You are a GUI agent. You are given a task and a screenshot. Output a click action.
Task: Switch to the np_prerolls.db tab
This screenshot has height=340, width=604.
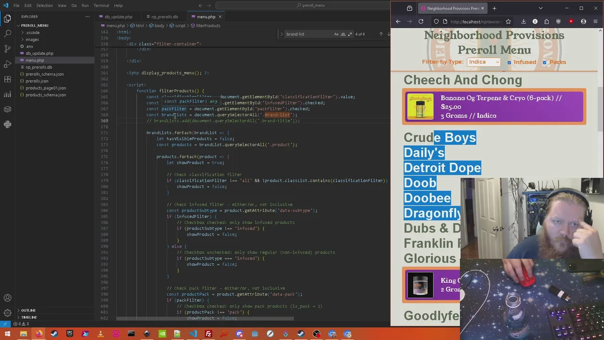165,17
